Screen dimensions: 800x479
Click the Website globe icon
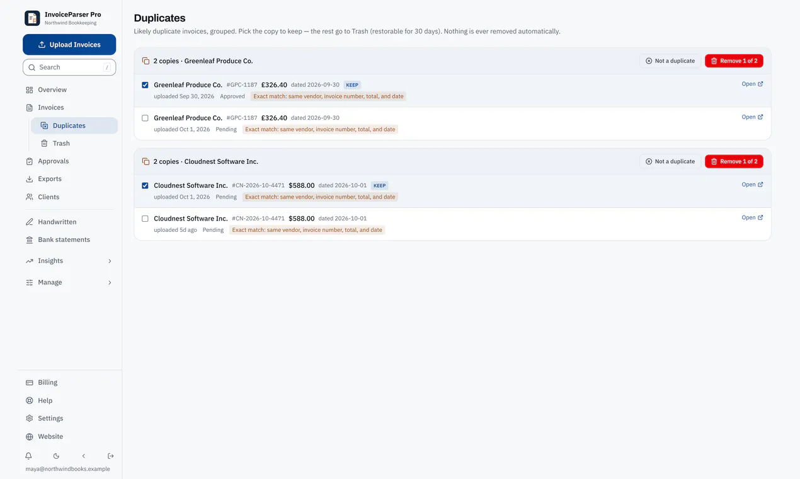(29, 437)
